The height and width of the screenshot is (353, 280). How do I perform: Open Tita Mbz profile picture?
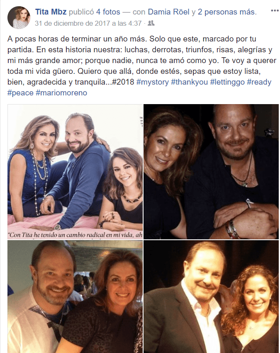click(19, 17)
